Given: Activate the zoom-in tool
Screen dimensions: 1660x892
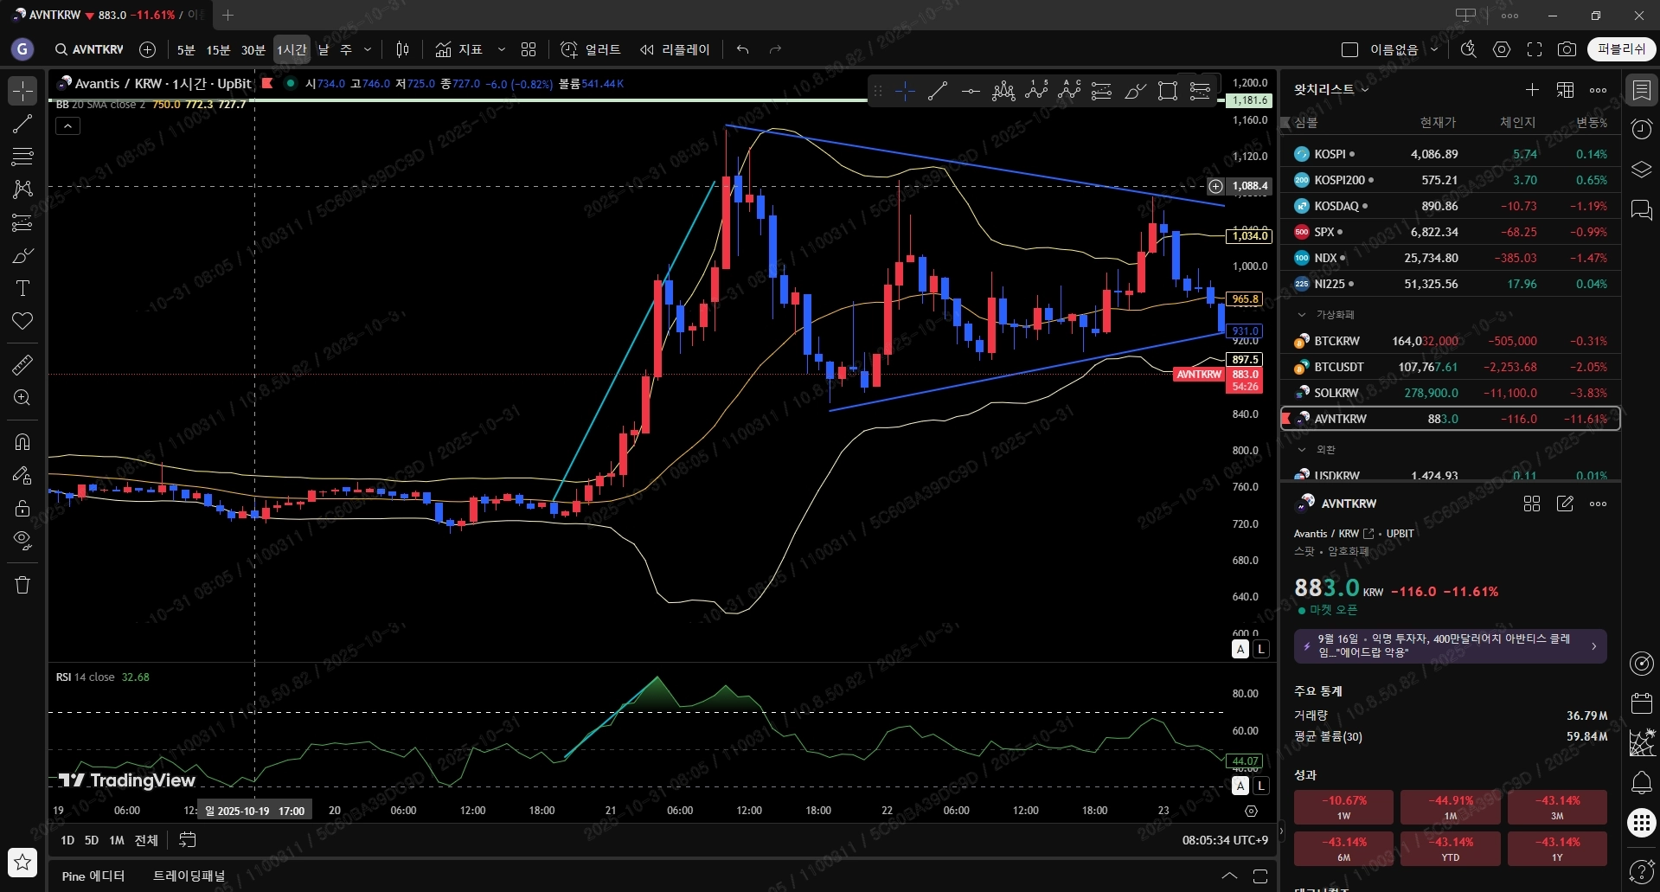Looking at the screenshot, I should click(x=22, y=398).
